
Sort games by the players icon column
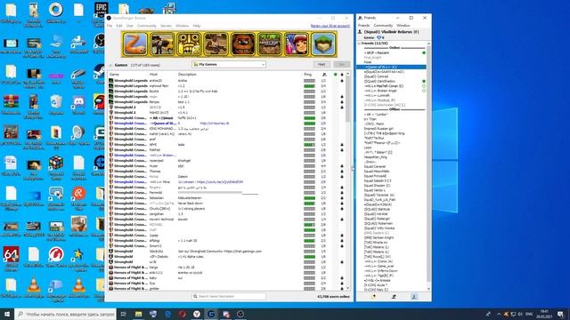coord(324,75)
